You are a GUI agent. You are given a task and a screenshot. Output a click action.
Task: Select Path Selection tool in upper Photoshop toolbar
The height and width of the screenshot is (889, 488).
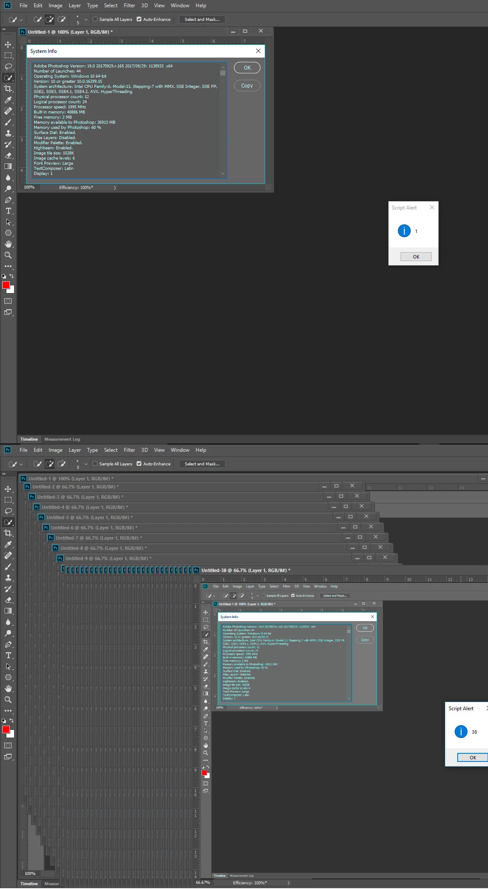(8, 222)
